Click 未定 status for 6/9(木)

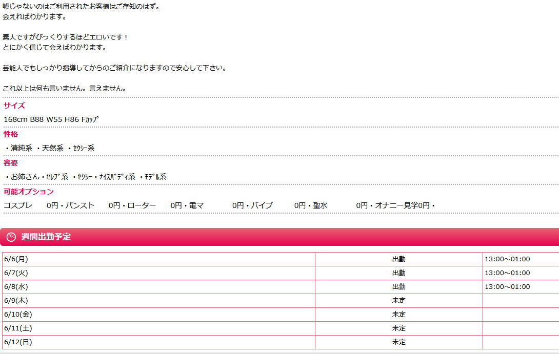point(398,301)
